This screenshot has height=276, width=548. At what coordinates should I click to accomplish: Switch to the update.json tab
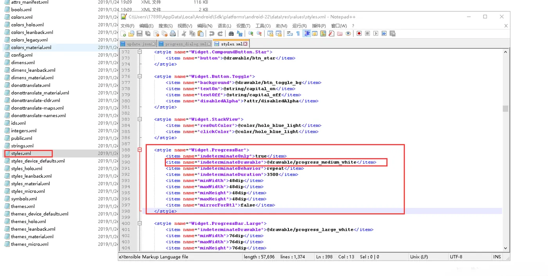coord(139,44)
